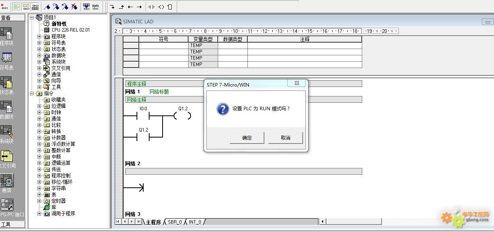
Task: Click the blue down-arrow table toolbar icon
Action: point(86,7)
